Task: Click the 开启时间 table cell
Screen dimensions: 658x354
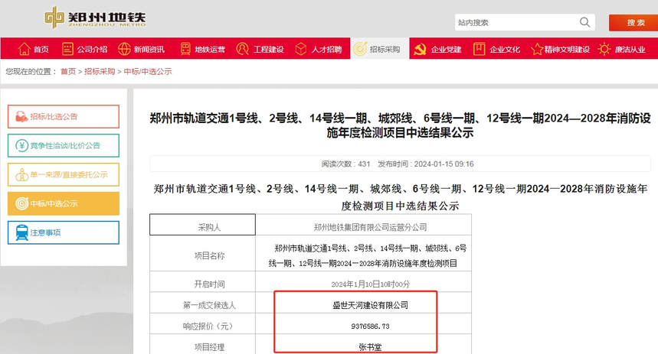Action: [x=203, y=281]
